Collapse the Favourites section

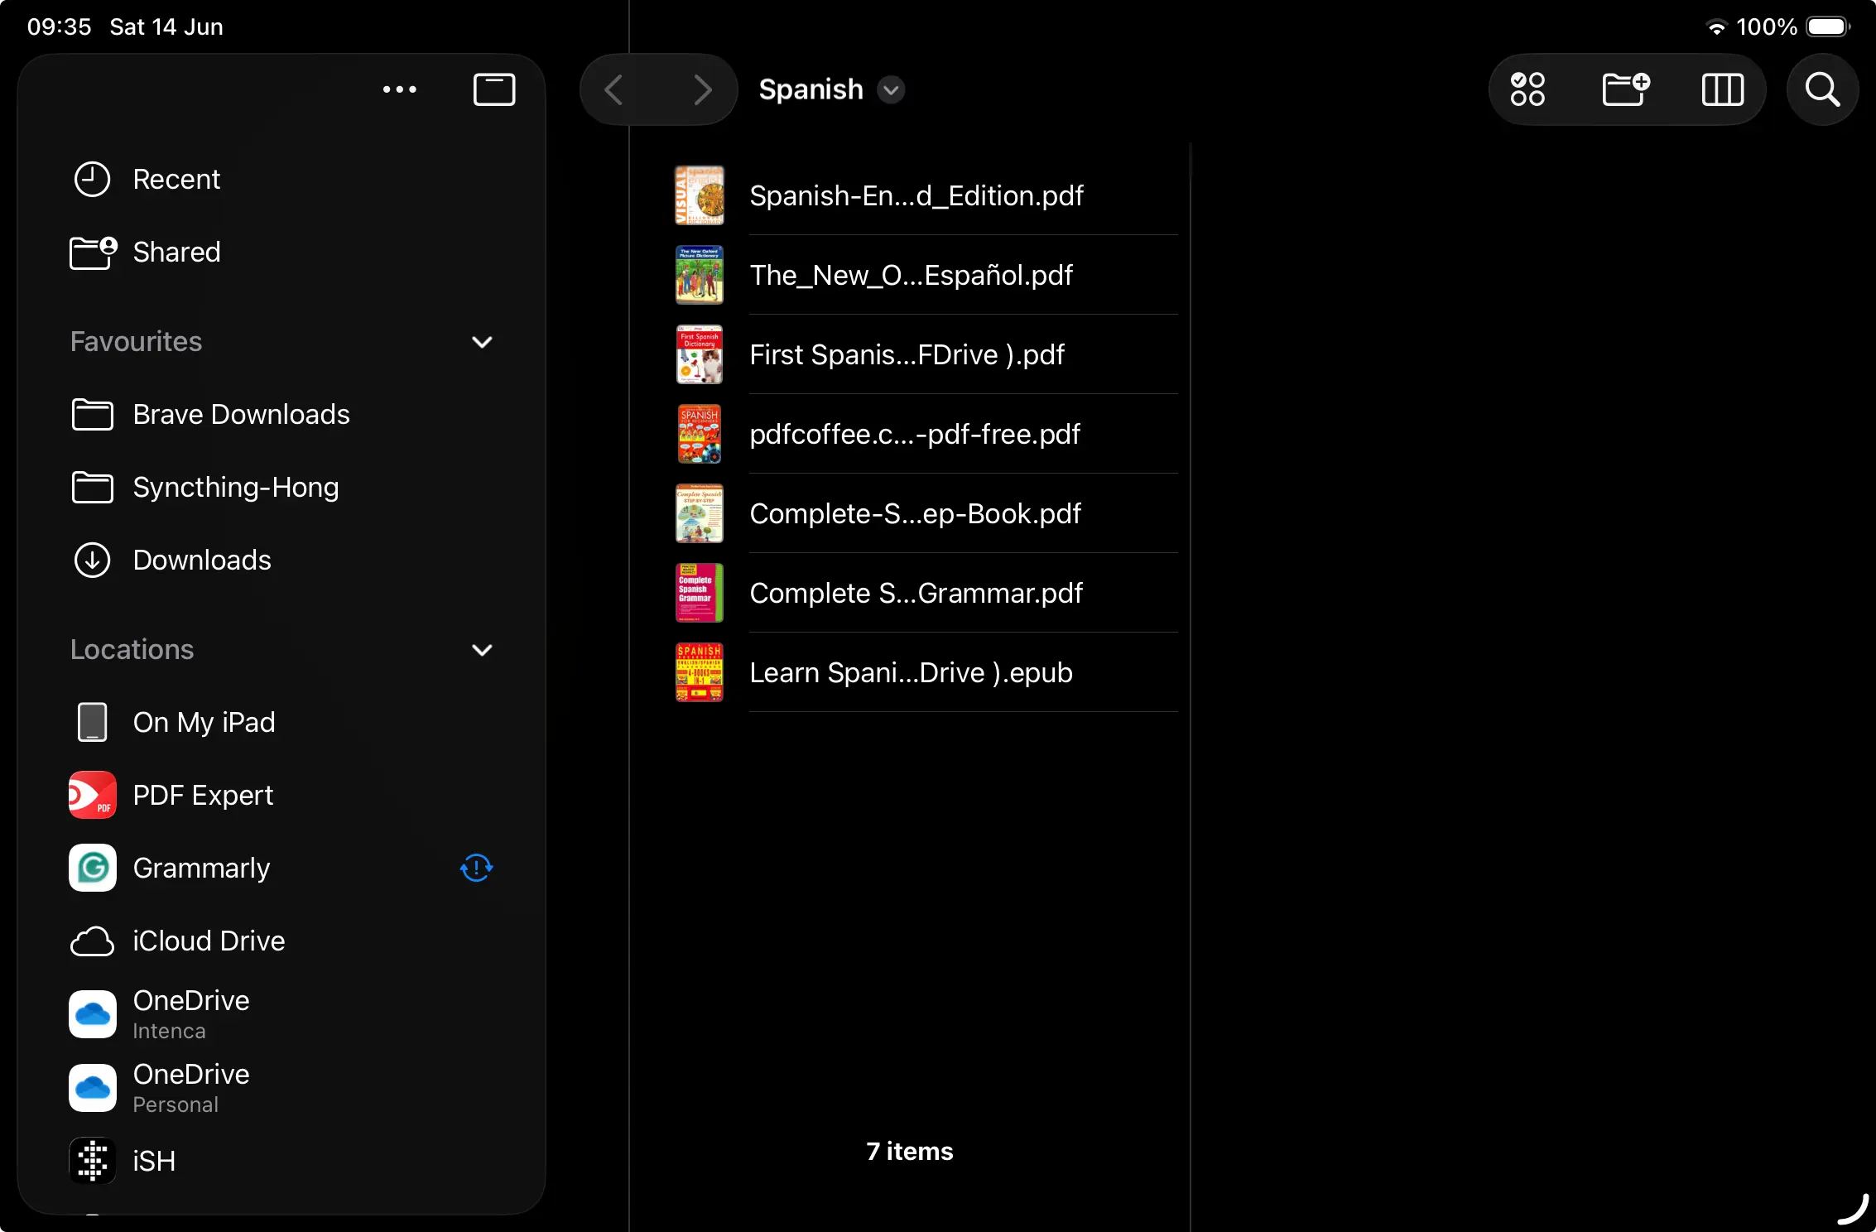[482, 343]
